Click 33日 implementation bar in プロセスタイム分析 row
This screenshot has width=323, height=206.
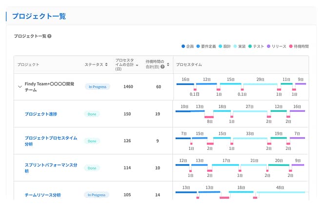coord(250,138)
